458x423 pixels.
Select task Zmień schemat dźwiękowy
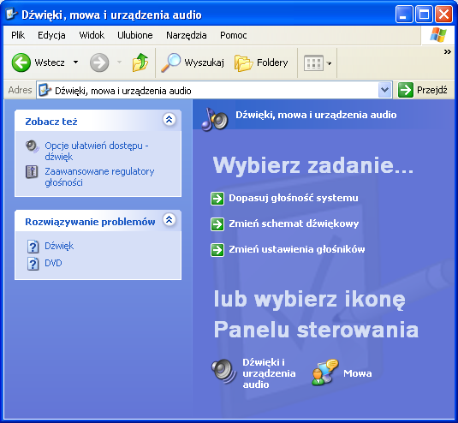click(294, 223)
